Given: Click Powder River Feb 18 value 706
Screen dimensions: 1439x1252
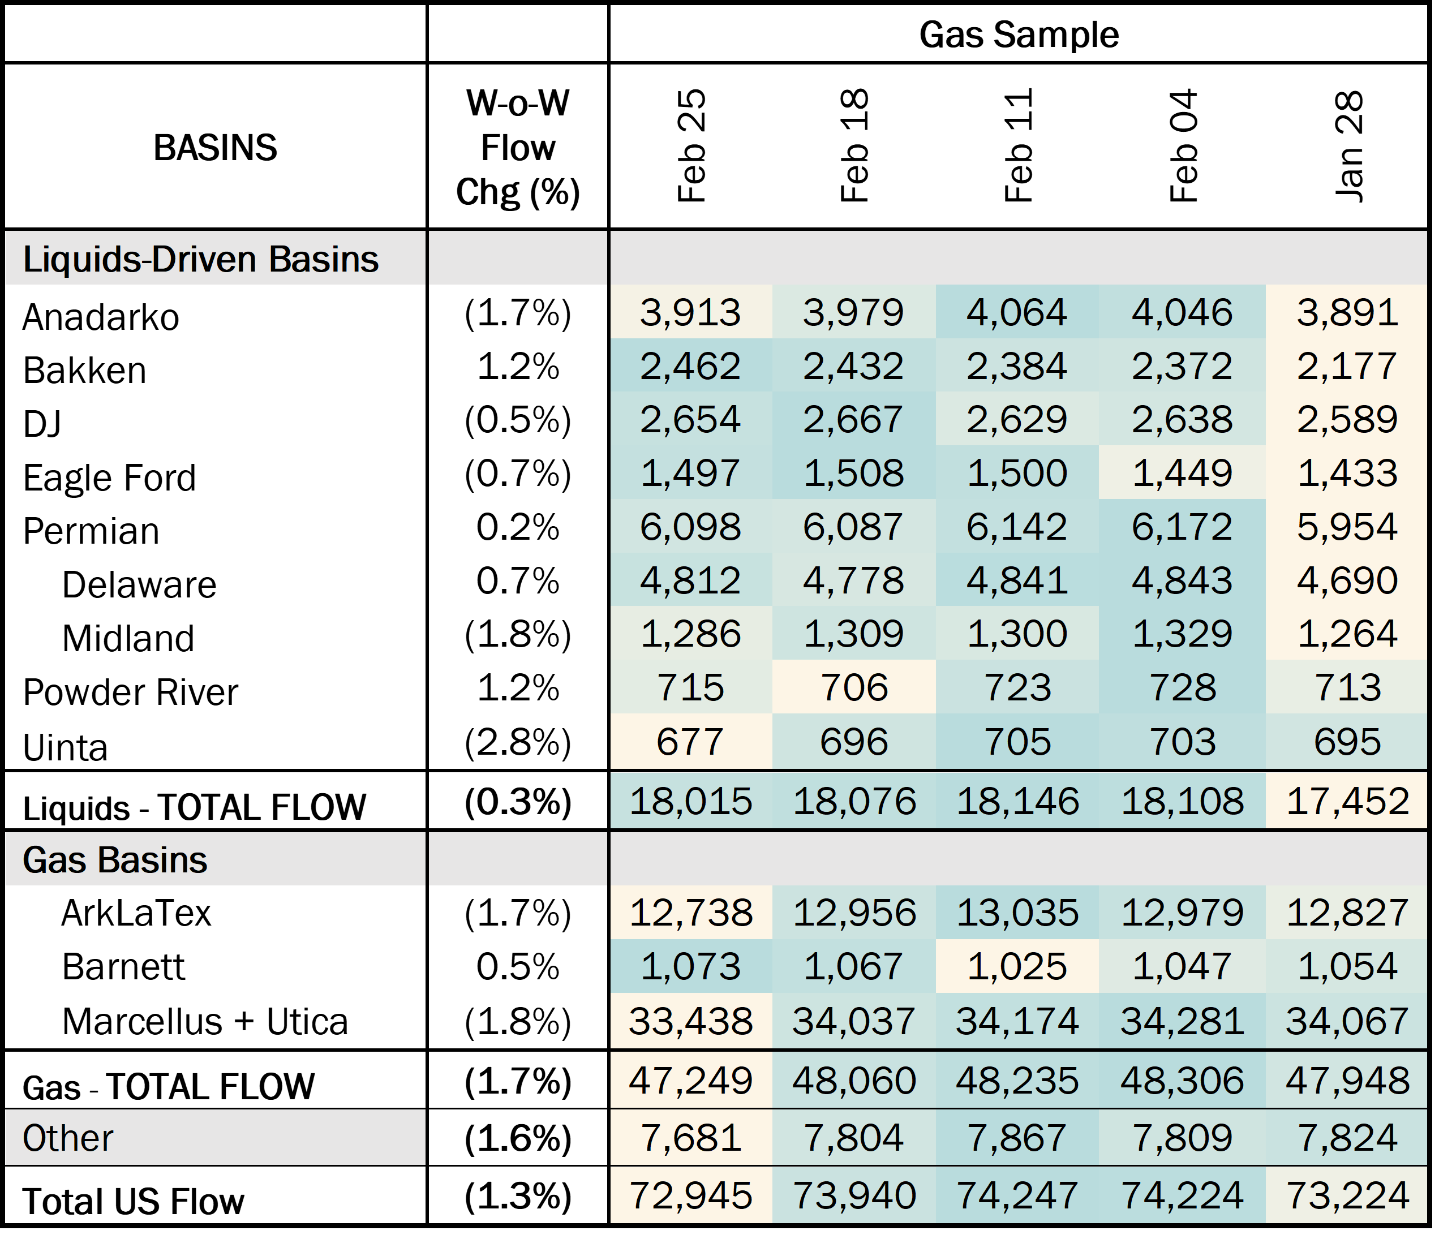Looking at the screenshot, I should tap(854, 687).
